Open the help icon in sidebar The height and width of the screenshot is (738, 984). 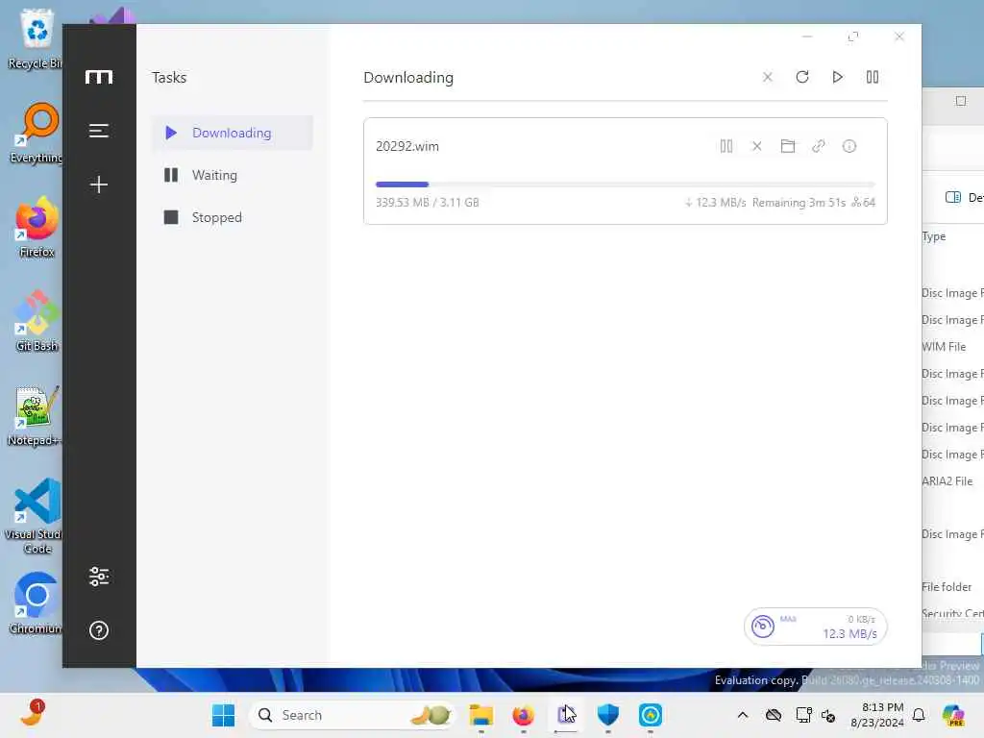click(x=99, y=630)
